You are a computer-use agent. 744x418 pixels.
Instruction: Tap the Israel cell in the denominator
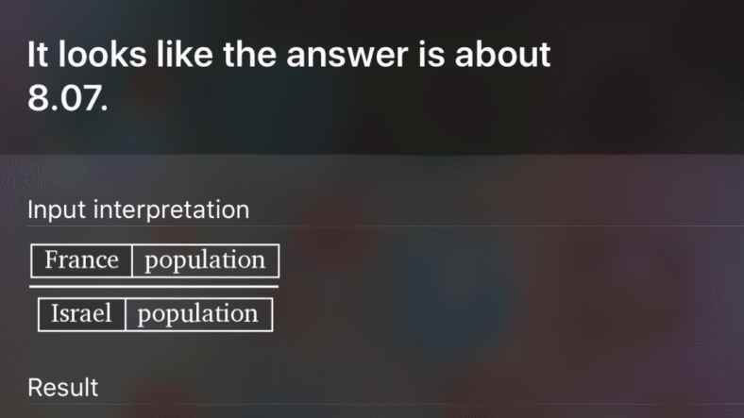81,314
